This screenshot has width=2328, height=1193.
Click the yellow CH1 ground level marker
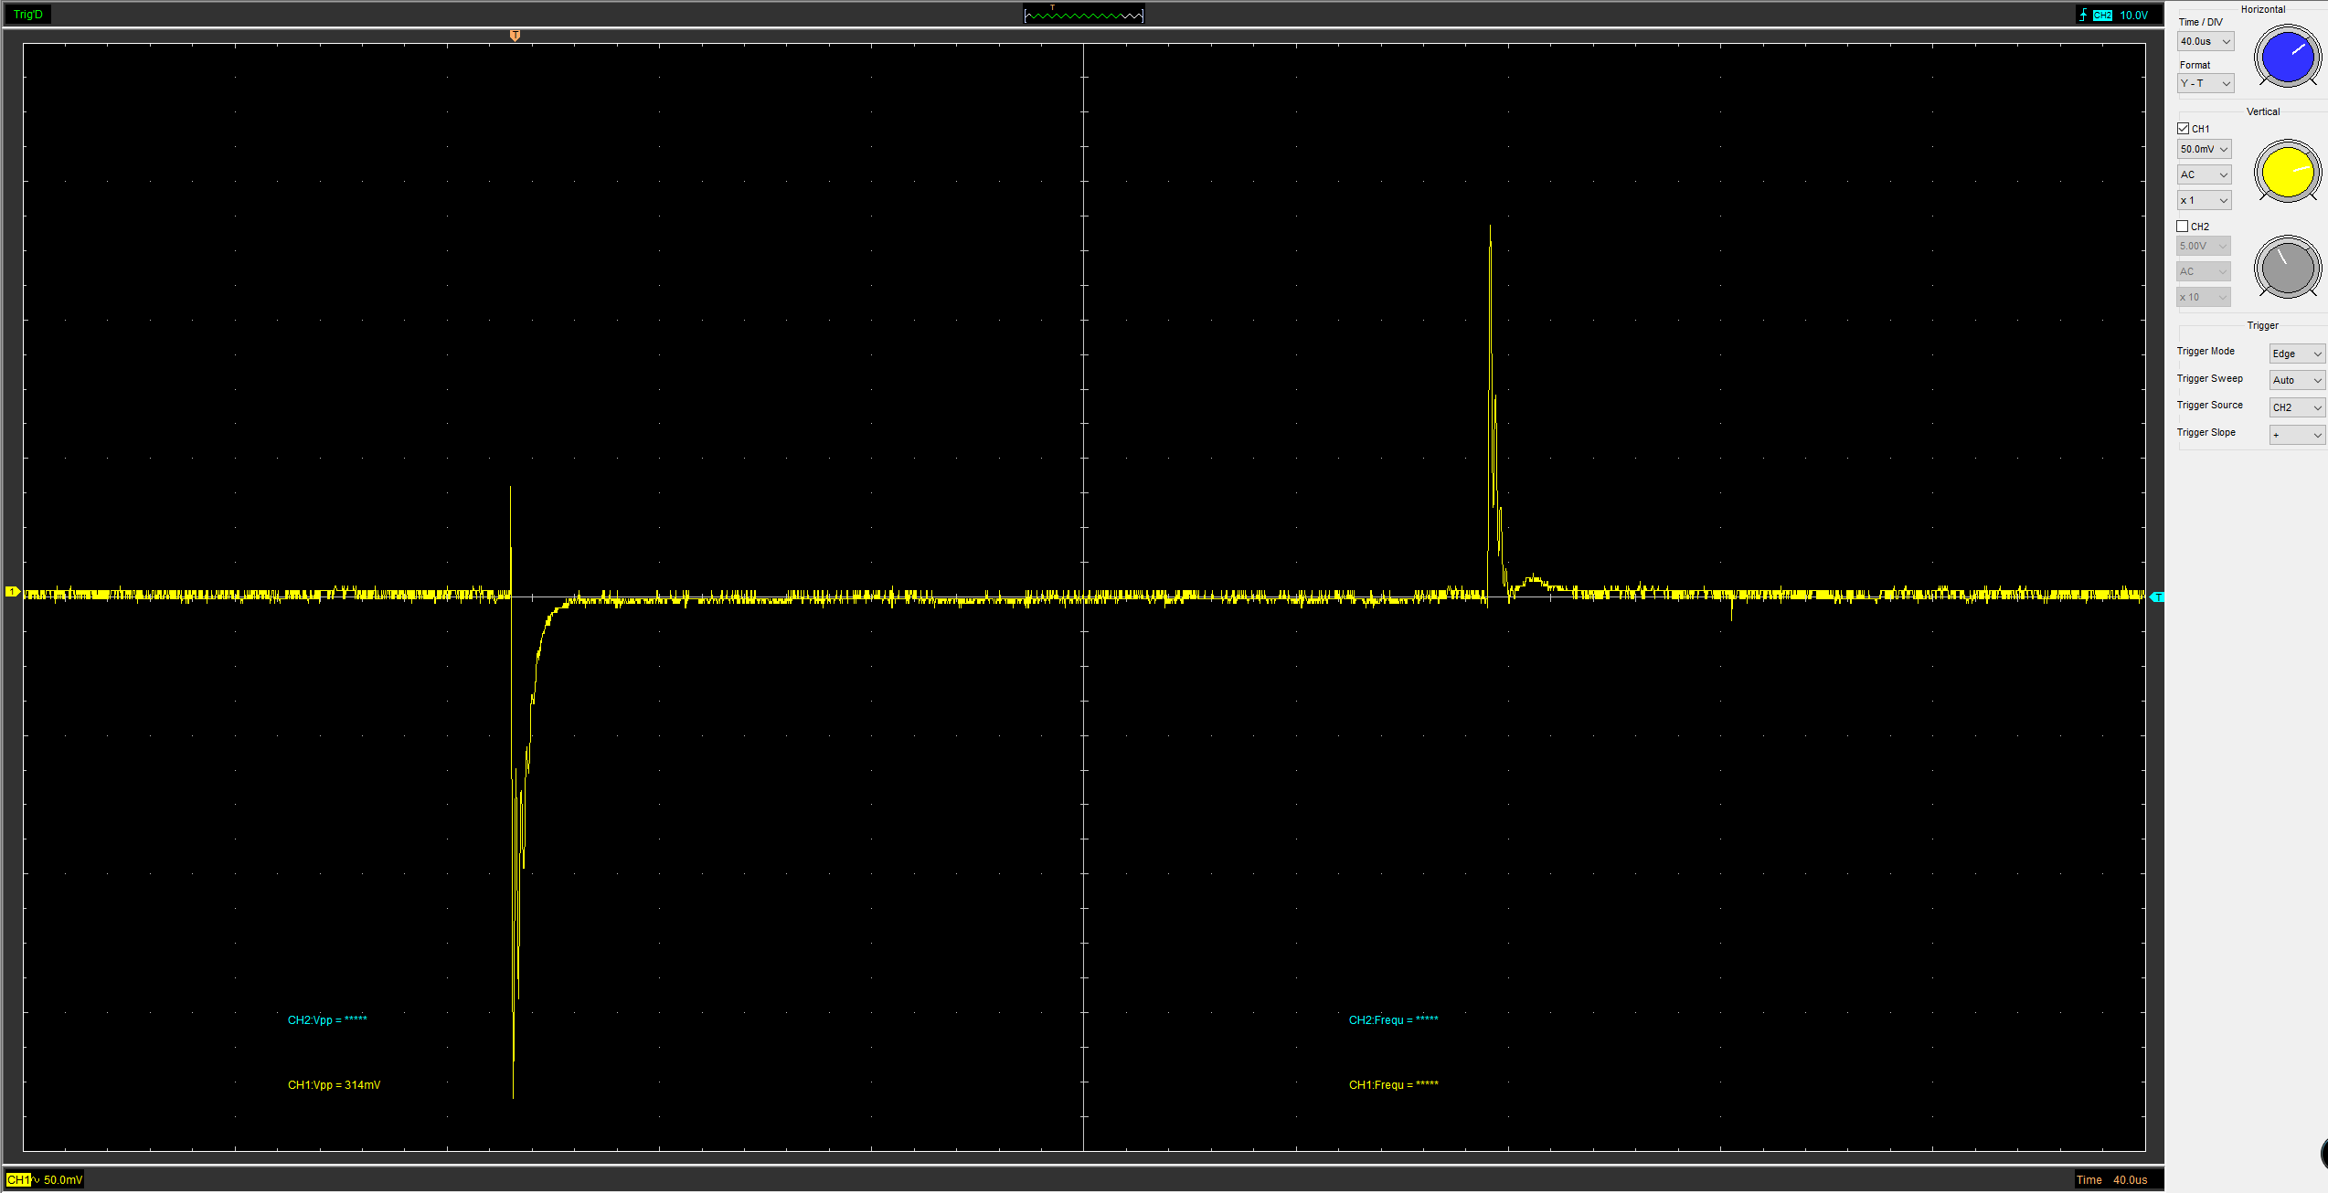click(x=12, y=592)
